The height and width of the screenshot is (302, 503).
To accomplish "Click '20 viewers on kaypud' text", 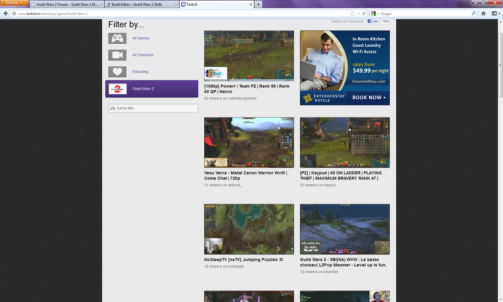I will point(318,185).
